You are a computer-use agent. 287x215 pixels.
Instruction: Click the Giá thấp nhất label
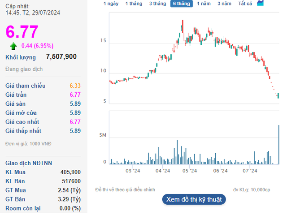tap(23, 131)
